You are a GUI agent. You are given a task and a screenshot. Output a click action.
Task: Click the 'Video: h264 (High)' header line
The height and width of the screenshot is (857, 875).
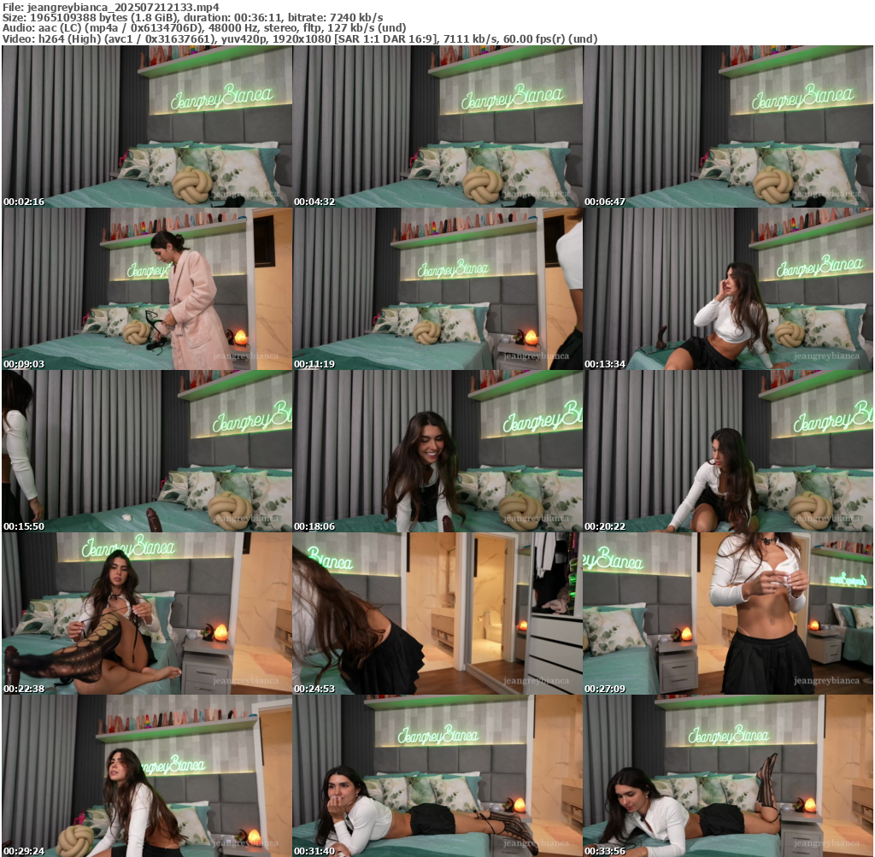click(300, 39)
